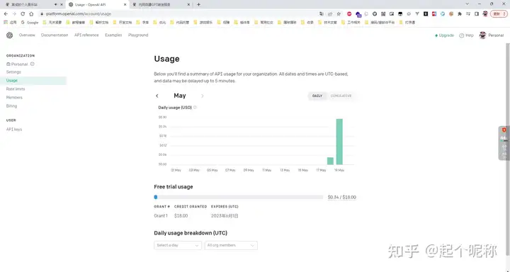Switch chart to Daily view
Image resolution: width=510 pixels, height=272 pixels.
[x=317, y=96]
